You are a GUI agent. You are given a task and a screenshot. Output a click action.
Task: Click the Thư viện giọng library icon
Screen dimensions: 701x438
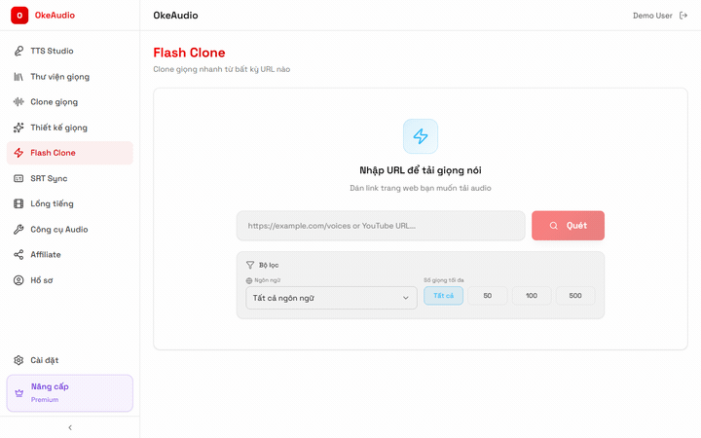coord(18,76)
